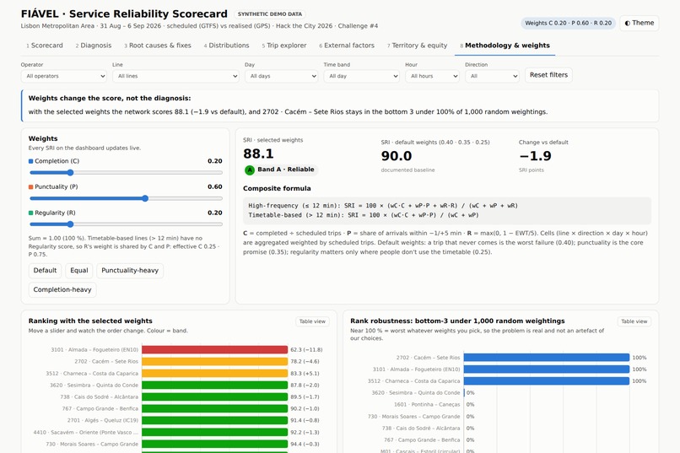
Task: Click the Composite formula heading
Action: click(277, 189)
